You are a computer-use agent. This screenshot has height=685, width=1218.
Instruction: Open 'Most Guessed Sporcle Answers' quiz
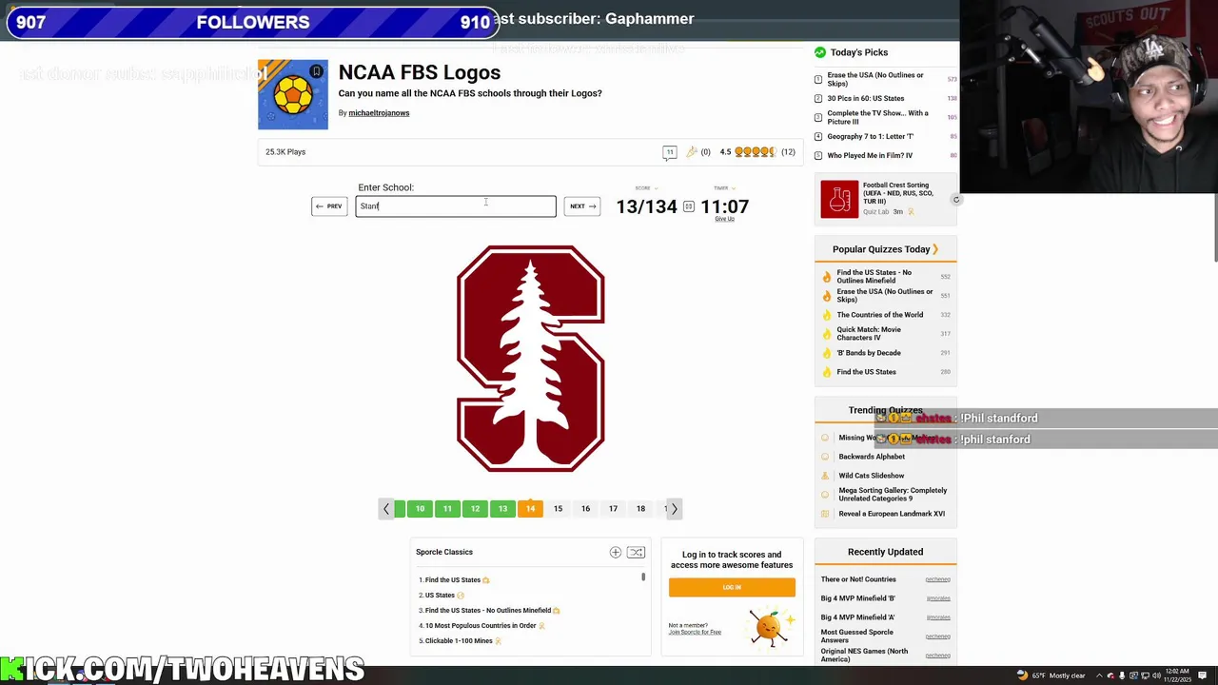pos(857,636)
